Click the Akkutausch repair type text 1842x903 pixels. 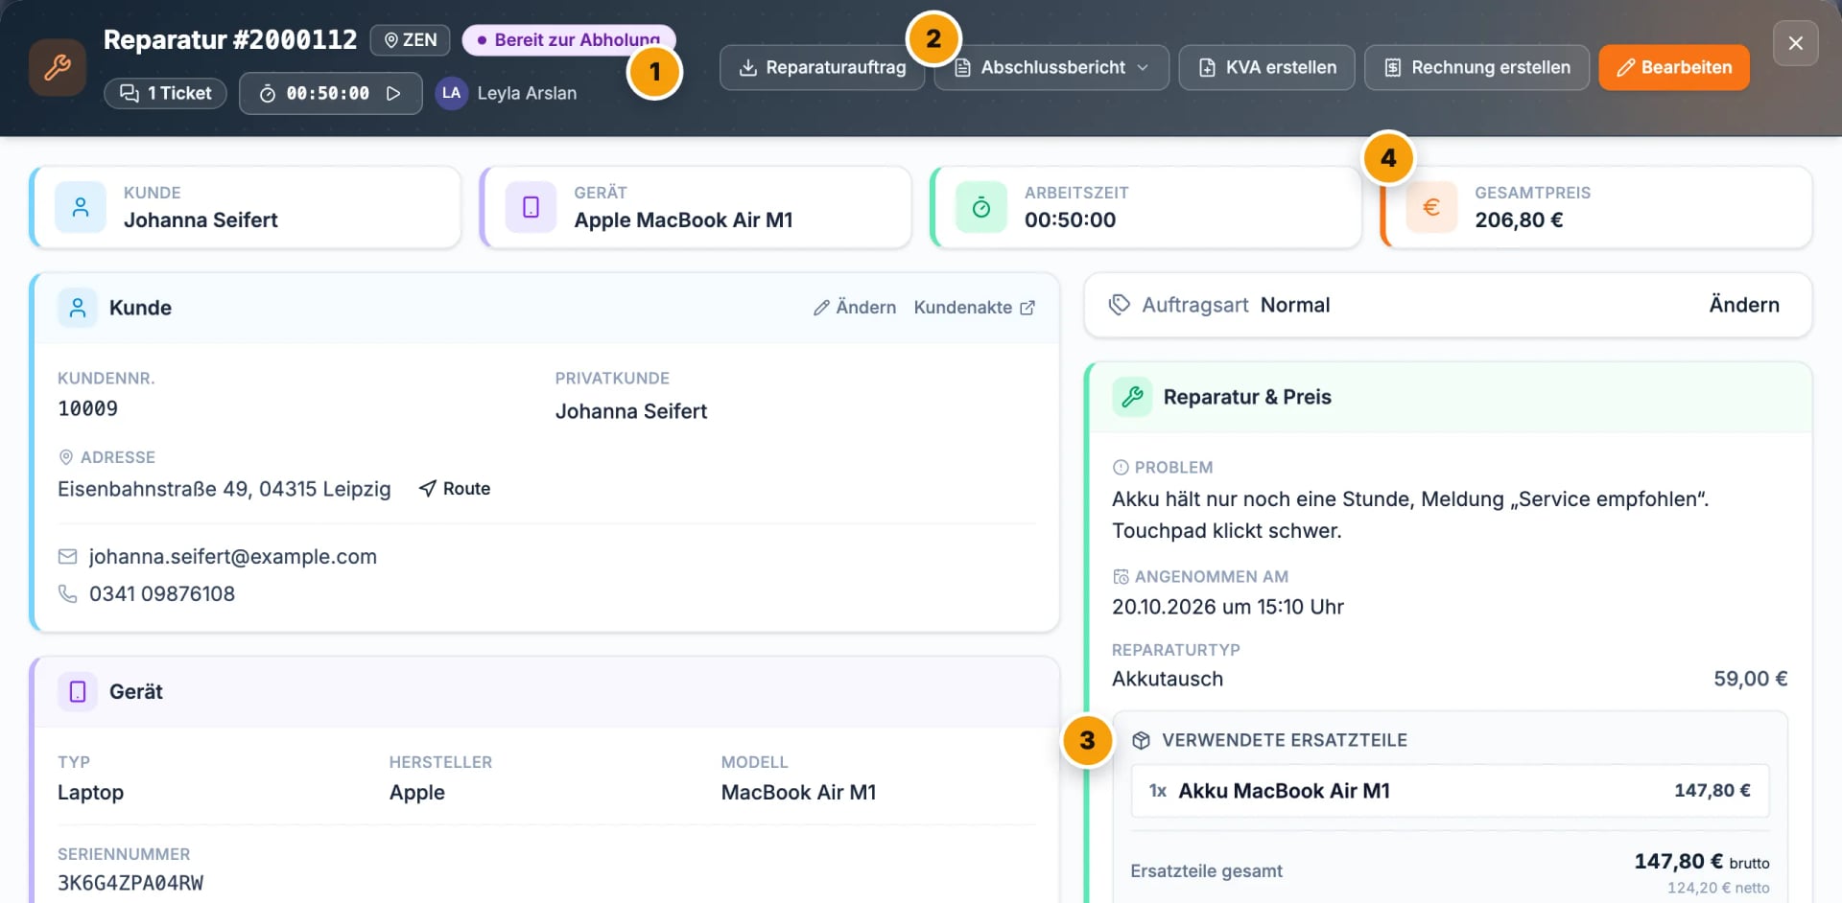[x=1168, y=679]
